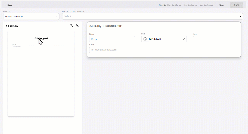Image resolution: width=248 pixels, height=134 pixels.
Task: Edit the Name field containing Rosa
Action: [112, 39]
